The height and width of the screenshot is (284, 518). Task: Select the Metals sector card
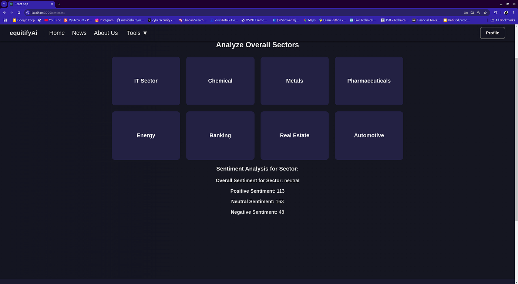[295, 81]
